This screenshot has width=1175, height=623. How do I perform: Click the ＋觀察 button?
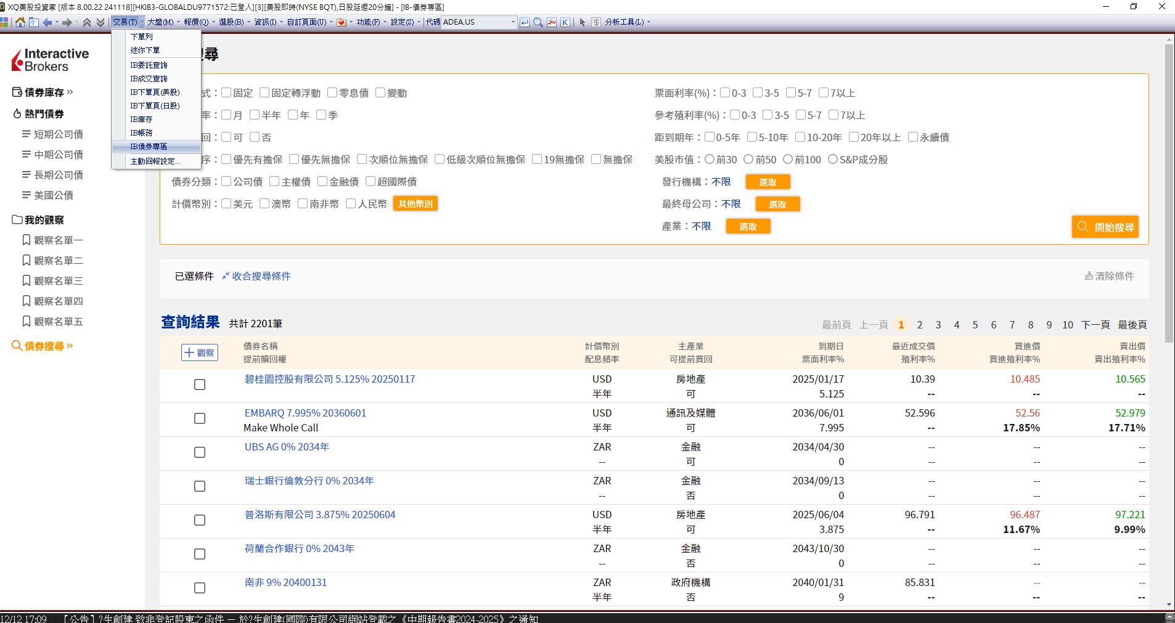(200, 352)
